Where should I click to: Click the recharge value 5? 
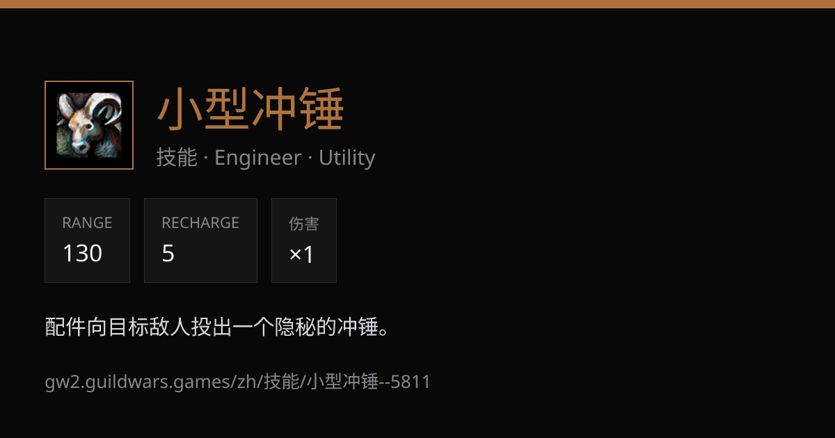click(168, 253)
